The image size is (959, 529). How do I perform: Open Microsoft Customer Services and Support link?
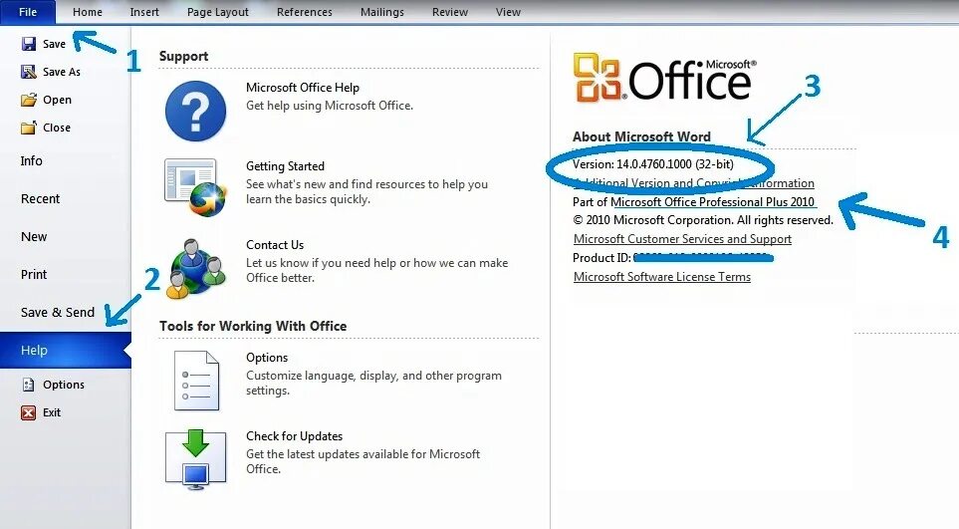(x=682, y=239)
